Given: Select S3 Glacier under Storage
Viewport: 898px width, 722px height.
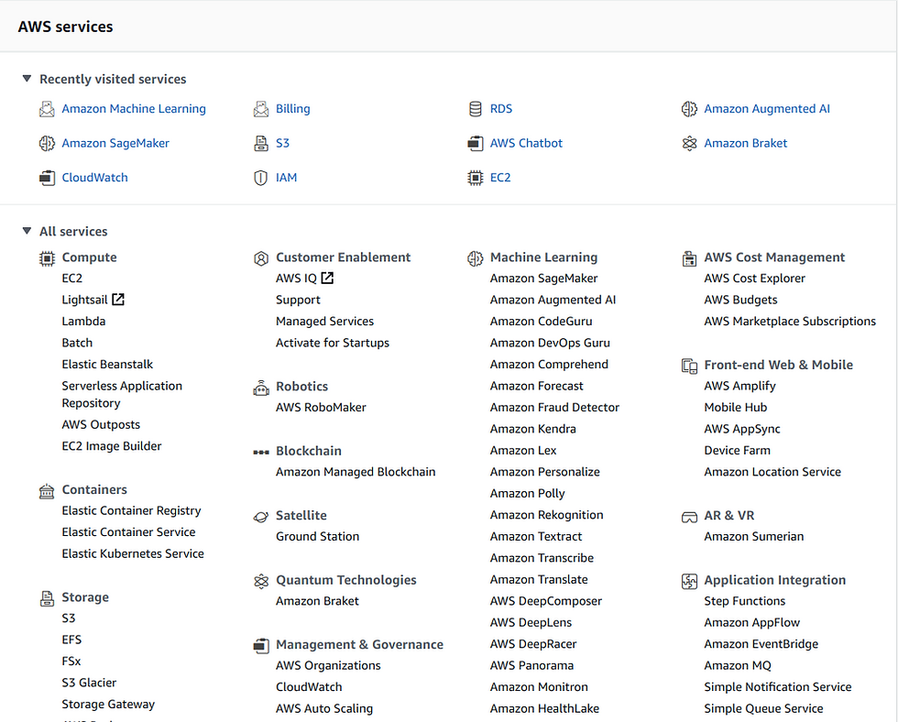Looking at the screenshot, I should point(90,683).
